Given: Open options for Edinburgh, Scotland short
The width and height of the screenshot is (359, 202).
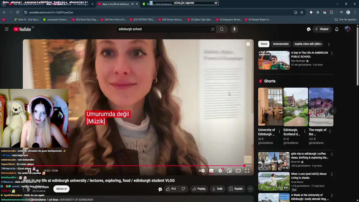Looking at the screenshot, I should pyautogui.click(x=305, y=131).
